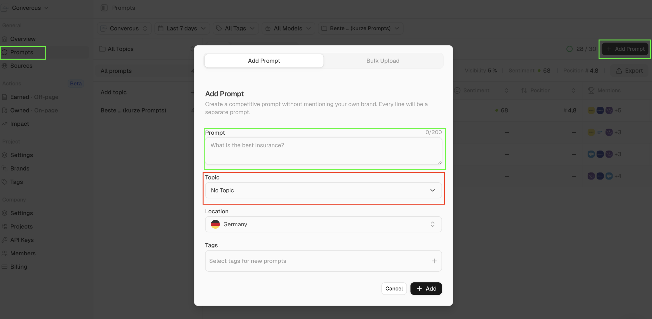
Task: Open the Germany location selector
Action: (x=323, y=224)
